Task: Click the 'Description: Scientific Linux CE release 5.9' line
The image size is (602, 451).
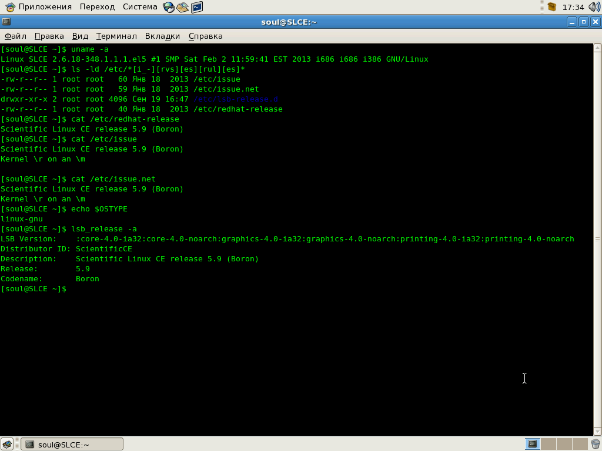Action: pos(130,258)
